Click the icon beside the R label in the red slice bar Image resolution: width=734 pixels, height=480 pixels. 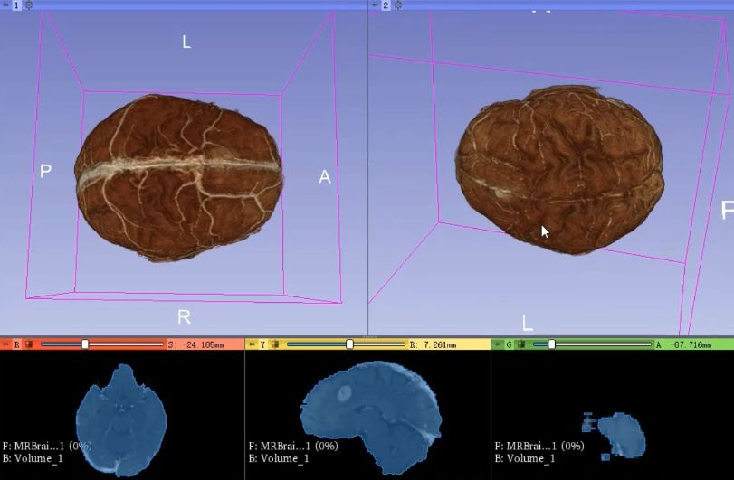coord(29,344)
